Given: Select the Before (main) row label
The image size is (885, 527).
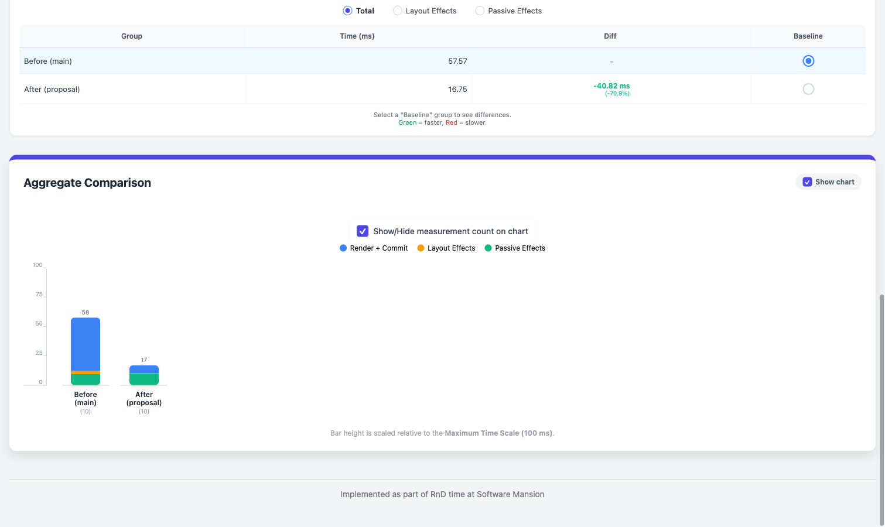Looking at the screenshot, I should (x=48, y=61).
